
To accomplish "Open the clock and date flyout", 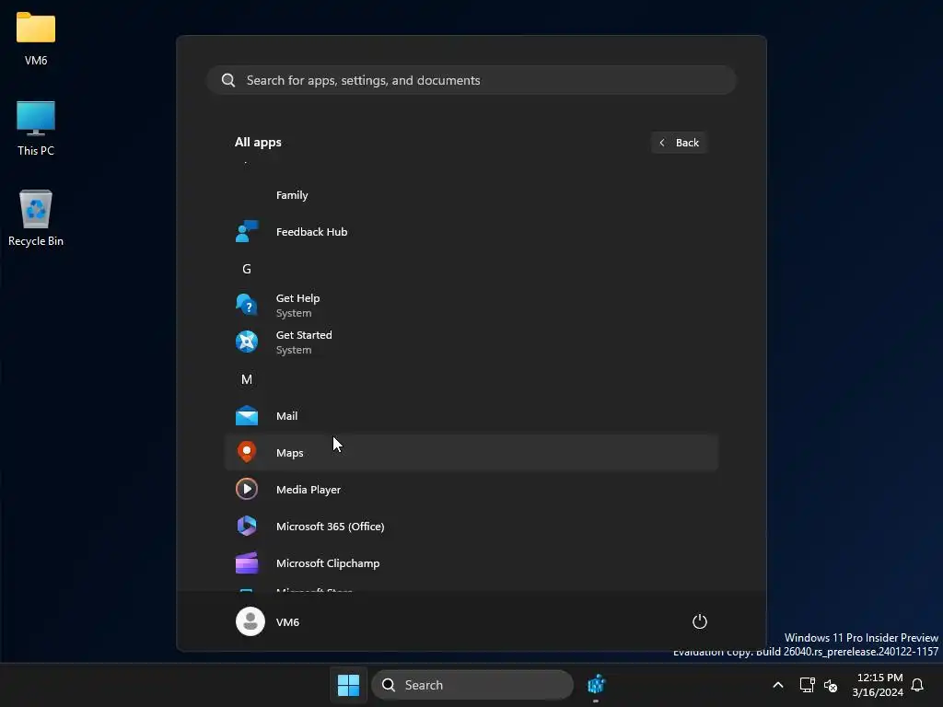I will pyautogui.click(x=877, y=685).
